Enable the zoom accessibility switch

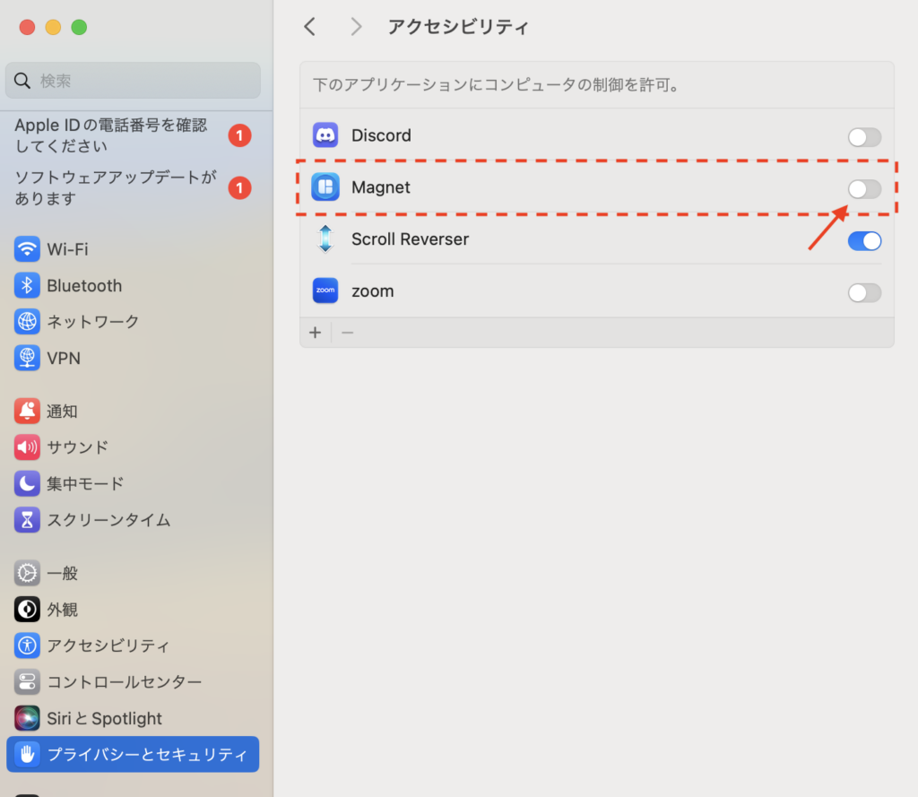864,293
